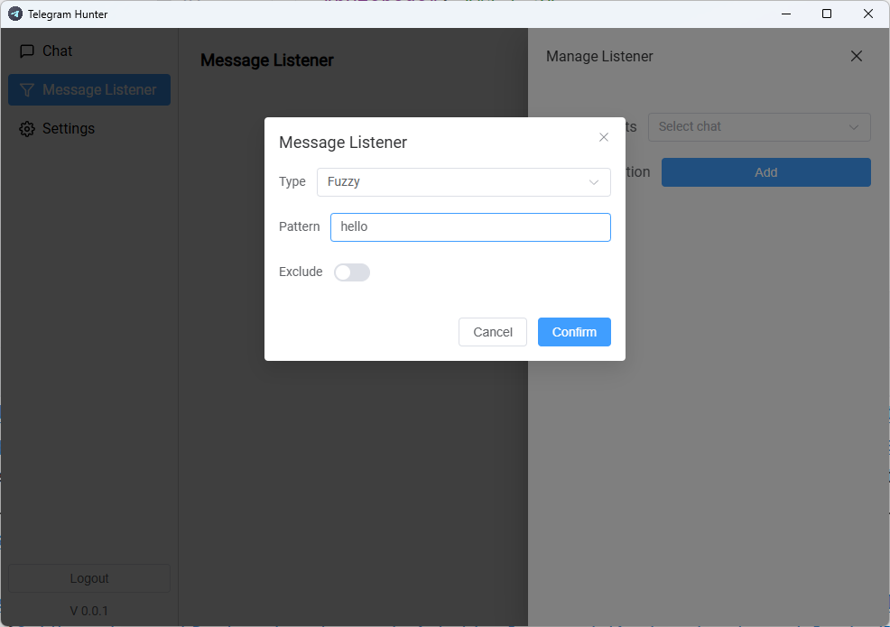890x627 pixels.
Task: Click the Pattern input field with hello
Action: click(x=470, y=227)
